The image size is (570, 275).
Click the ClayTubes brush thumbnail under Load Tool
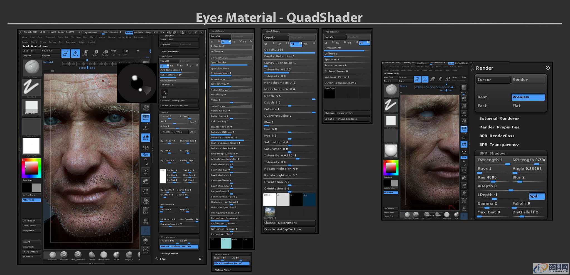[32, 68]
